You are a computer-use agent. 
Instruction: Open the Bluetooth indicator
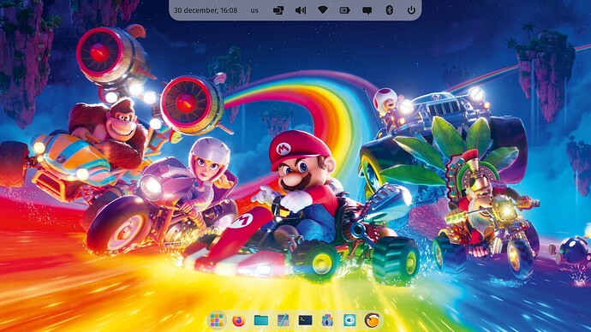tap(390, 10)
